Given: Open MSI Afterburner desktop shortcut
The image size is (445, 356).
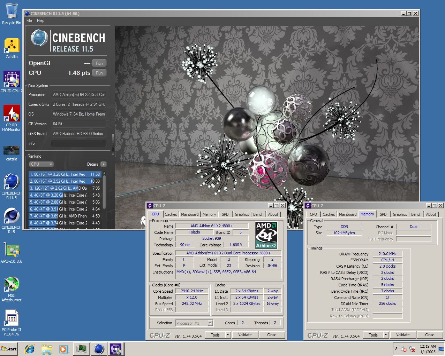Looking at the screenshot, I should pos(12,289).
